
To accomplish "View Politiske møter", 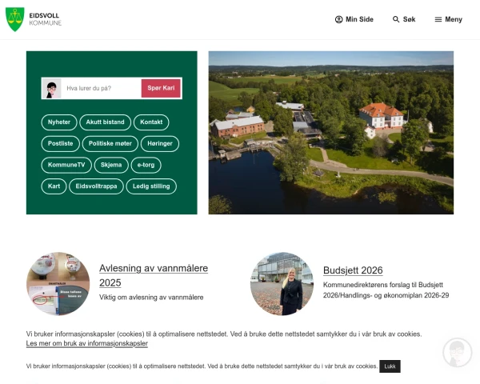I will 110,144.
